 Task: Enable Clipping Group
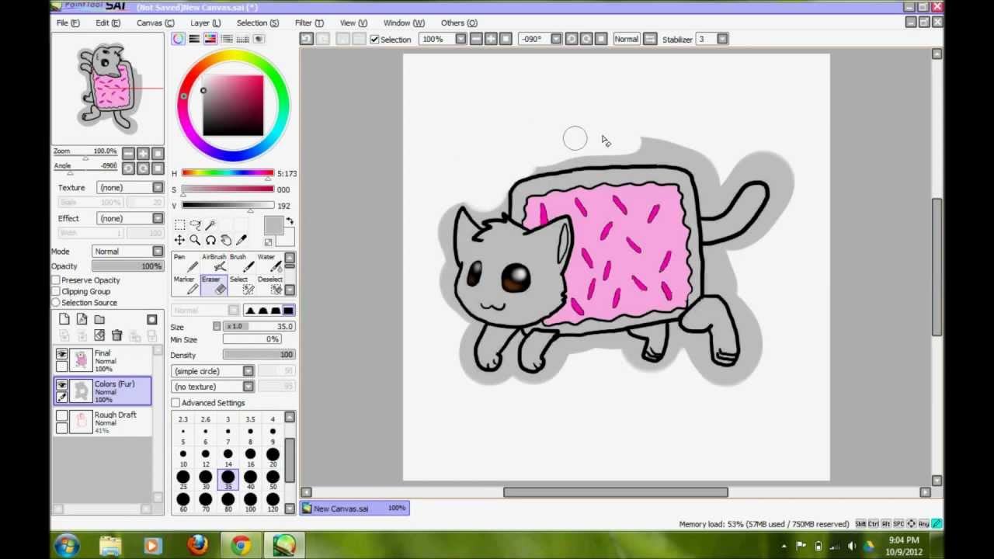(56, 291)
